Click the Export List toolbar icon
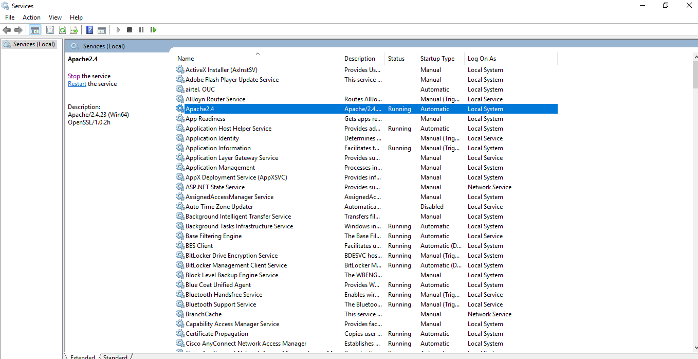Screen dimensions: 698x359 tap(74, 30)
